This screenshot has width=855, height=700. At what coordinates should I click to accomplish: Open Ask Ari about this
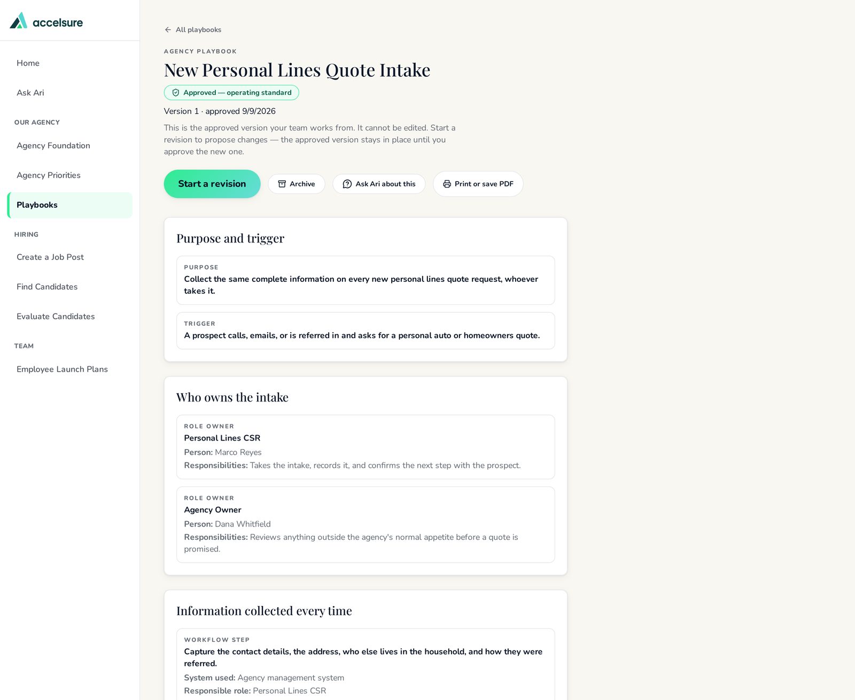click(x=379, y=184)
